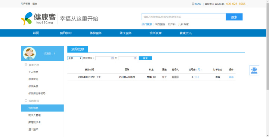269x137 pixels.
Task: Select 预约信息 in the sidebar
Action: (42, 108)
